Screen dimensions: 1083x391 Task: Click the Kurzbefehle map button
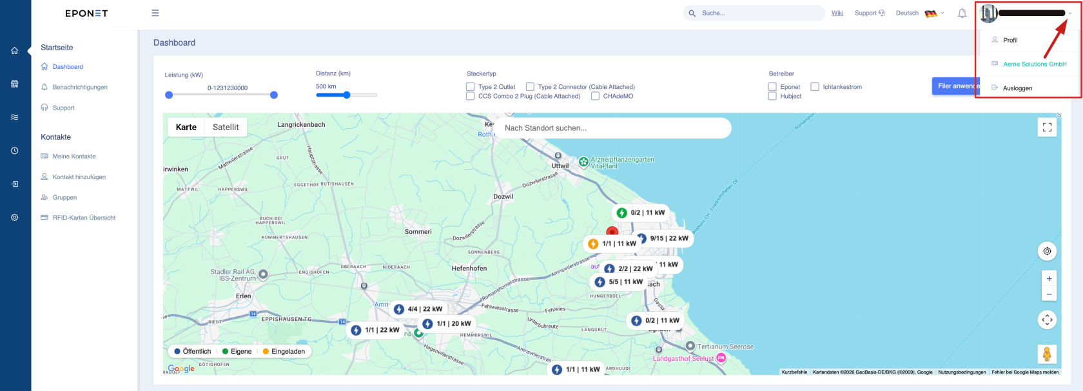[794, 372]
